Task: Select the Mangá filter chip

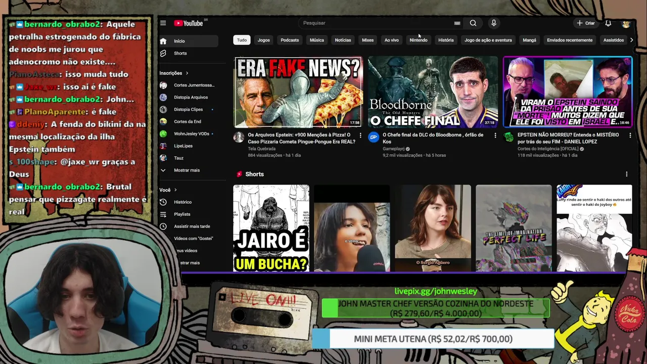Action: coord(529,40)
